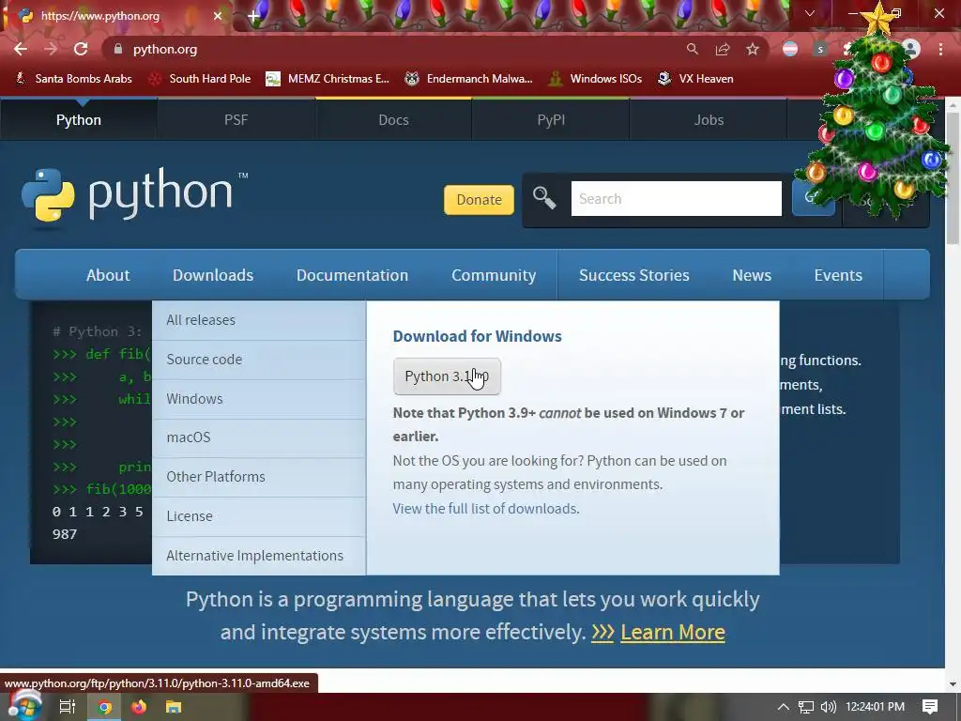Open File Explorer from taskbar
Viewport: 961px width, 721px height.
(174, 707)
